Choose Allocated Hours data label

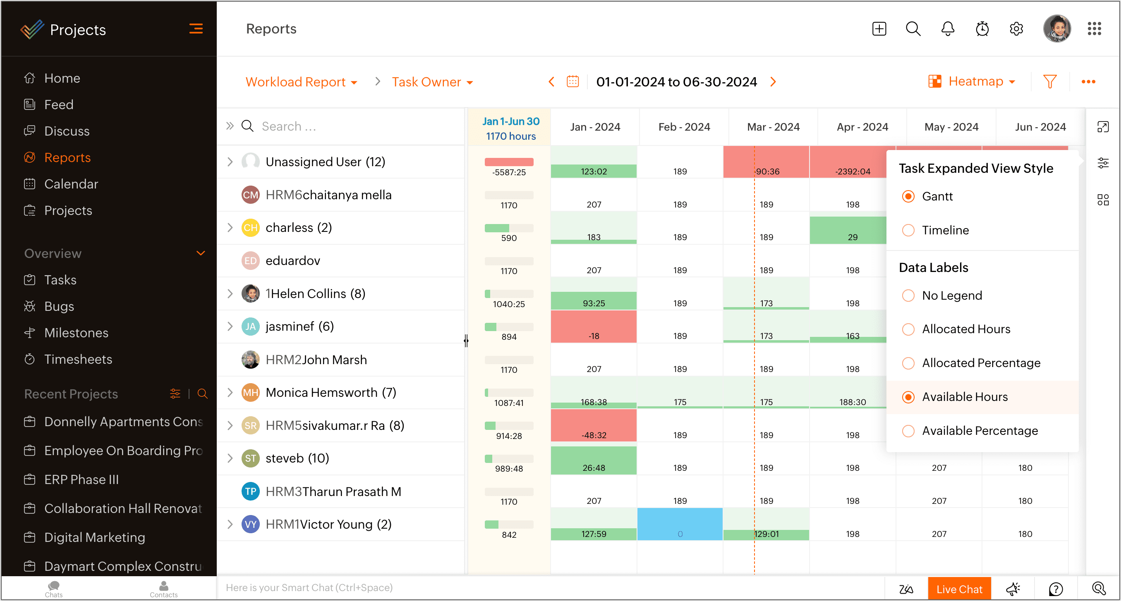908,329
